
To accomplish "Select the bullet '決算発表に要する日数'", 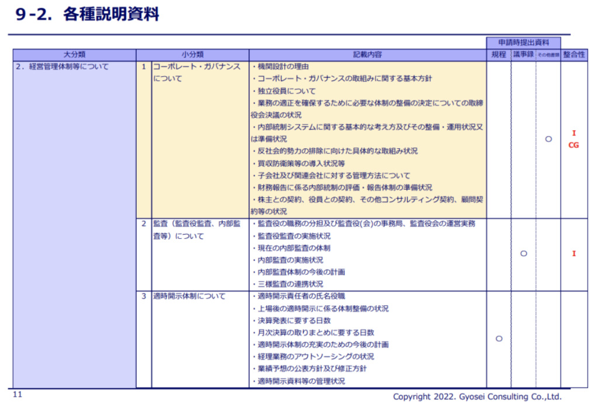I will 291,321.
